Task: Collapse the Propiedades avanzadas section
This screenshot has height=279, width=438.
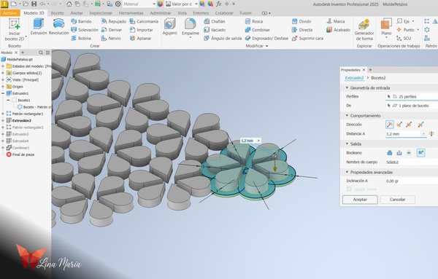Action: (347, 172)
